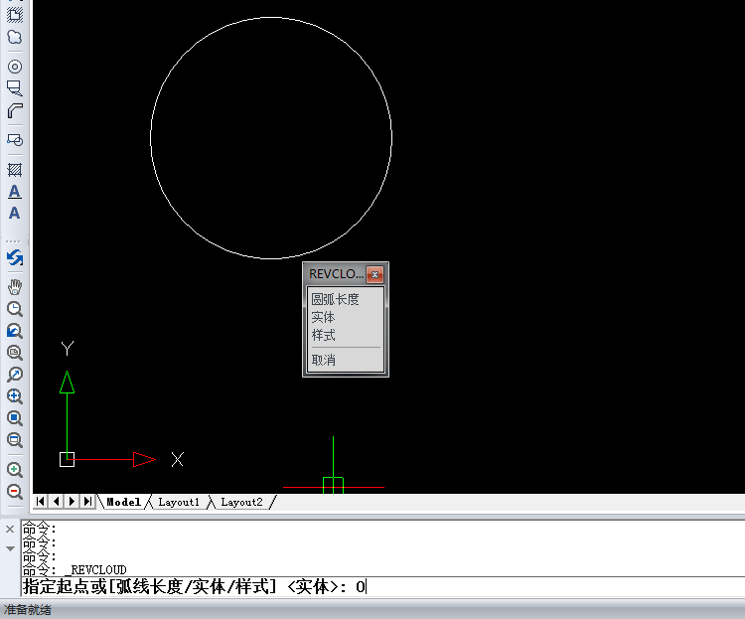This screenshot has height=619, width=745.
Task: Click the Zoom In green plus icon
Action: (x=15, y=470)
